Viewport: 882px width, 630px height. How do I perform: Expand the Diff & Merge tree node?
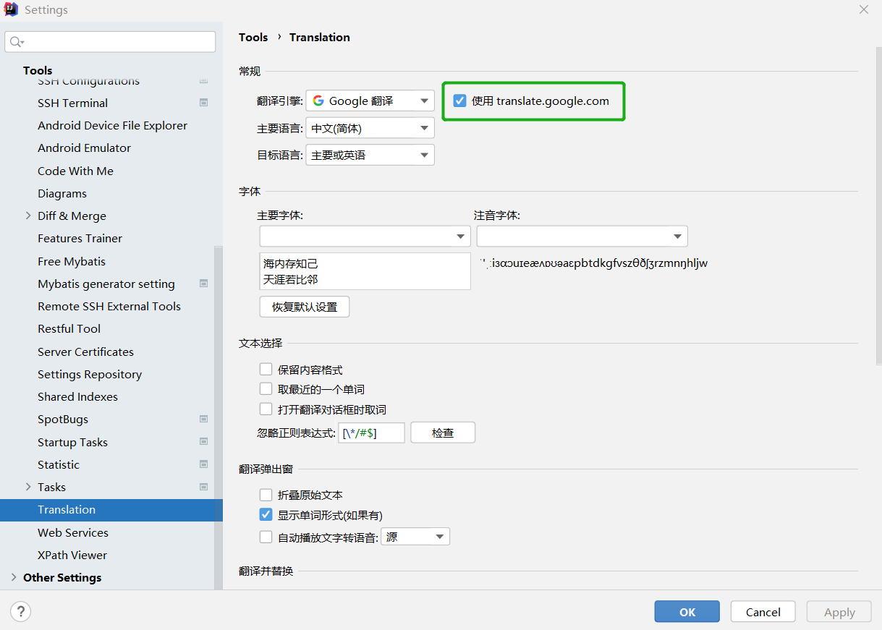[28, 216]
